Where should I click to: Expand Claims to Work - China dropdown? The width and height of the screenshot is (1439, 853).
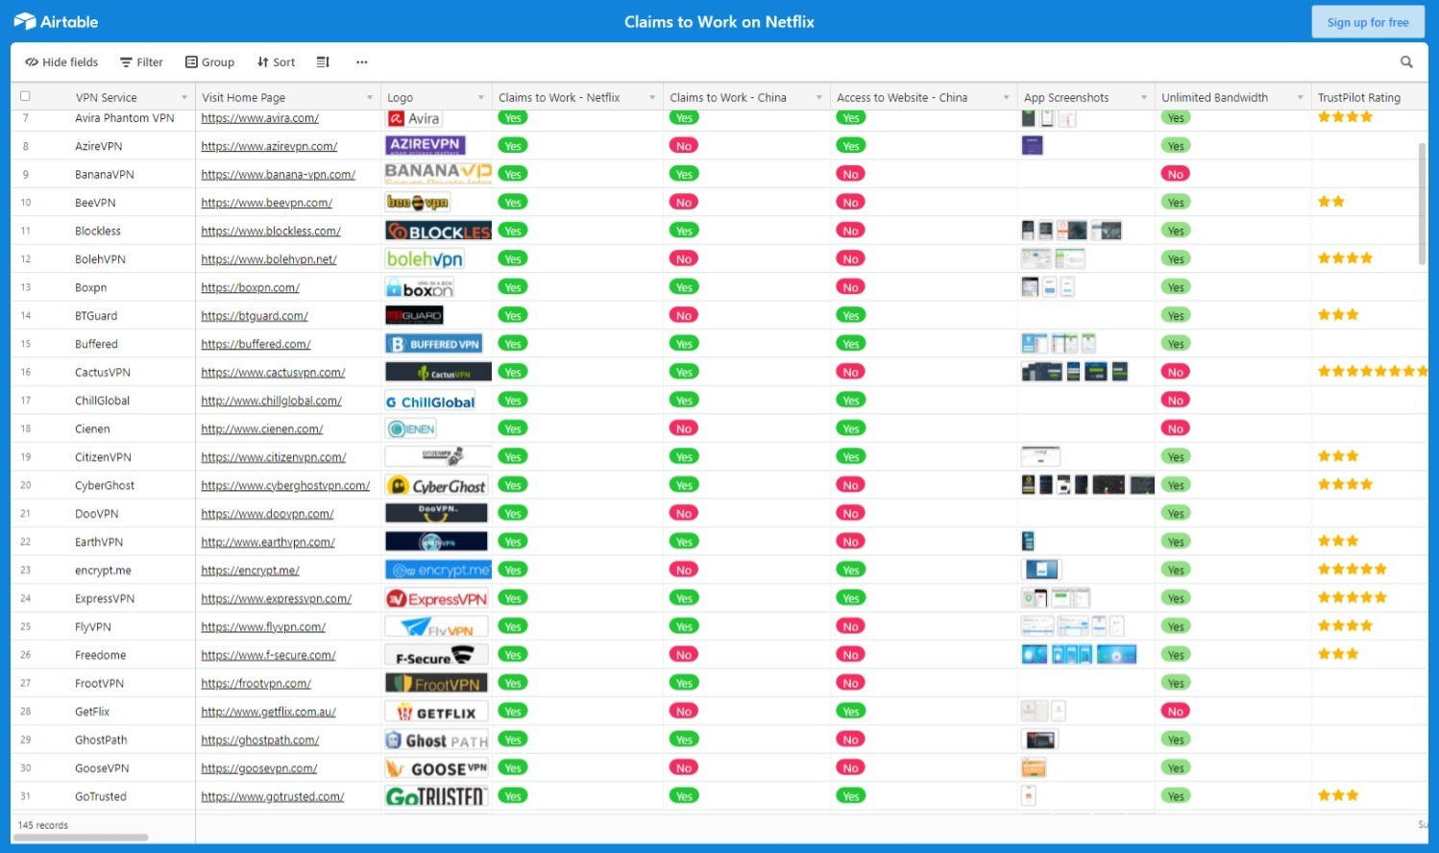coord(819,98)
